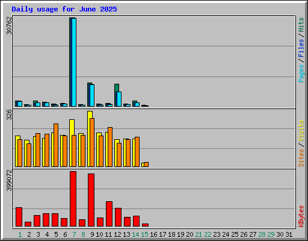Click the orange Sites bar for day 9
Viewport: 308px width, 241px height.
[x=92, y=142]
